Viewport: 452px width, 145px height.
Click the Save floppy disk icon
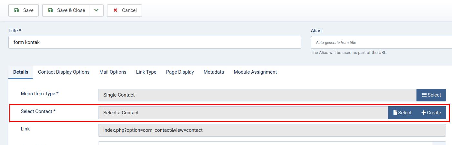pyautogui.click(x=16, y=10)
